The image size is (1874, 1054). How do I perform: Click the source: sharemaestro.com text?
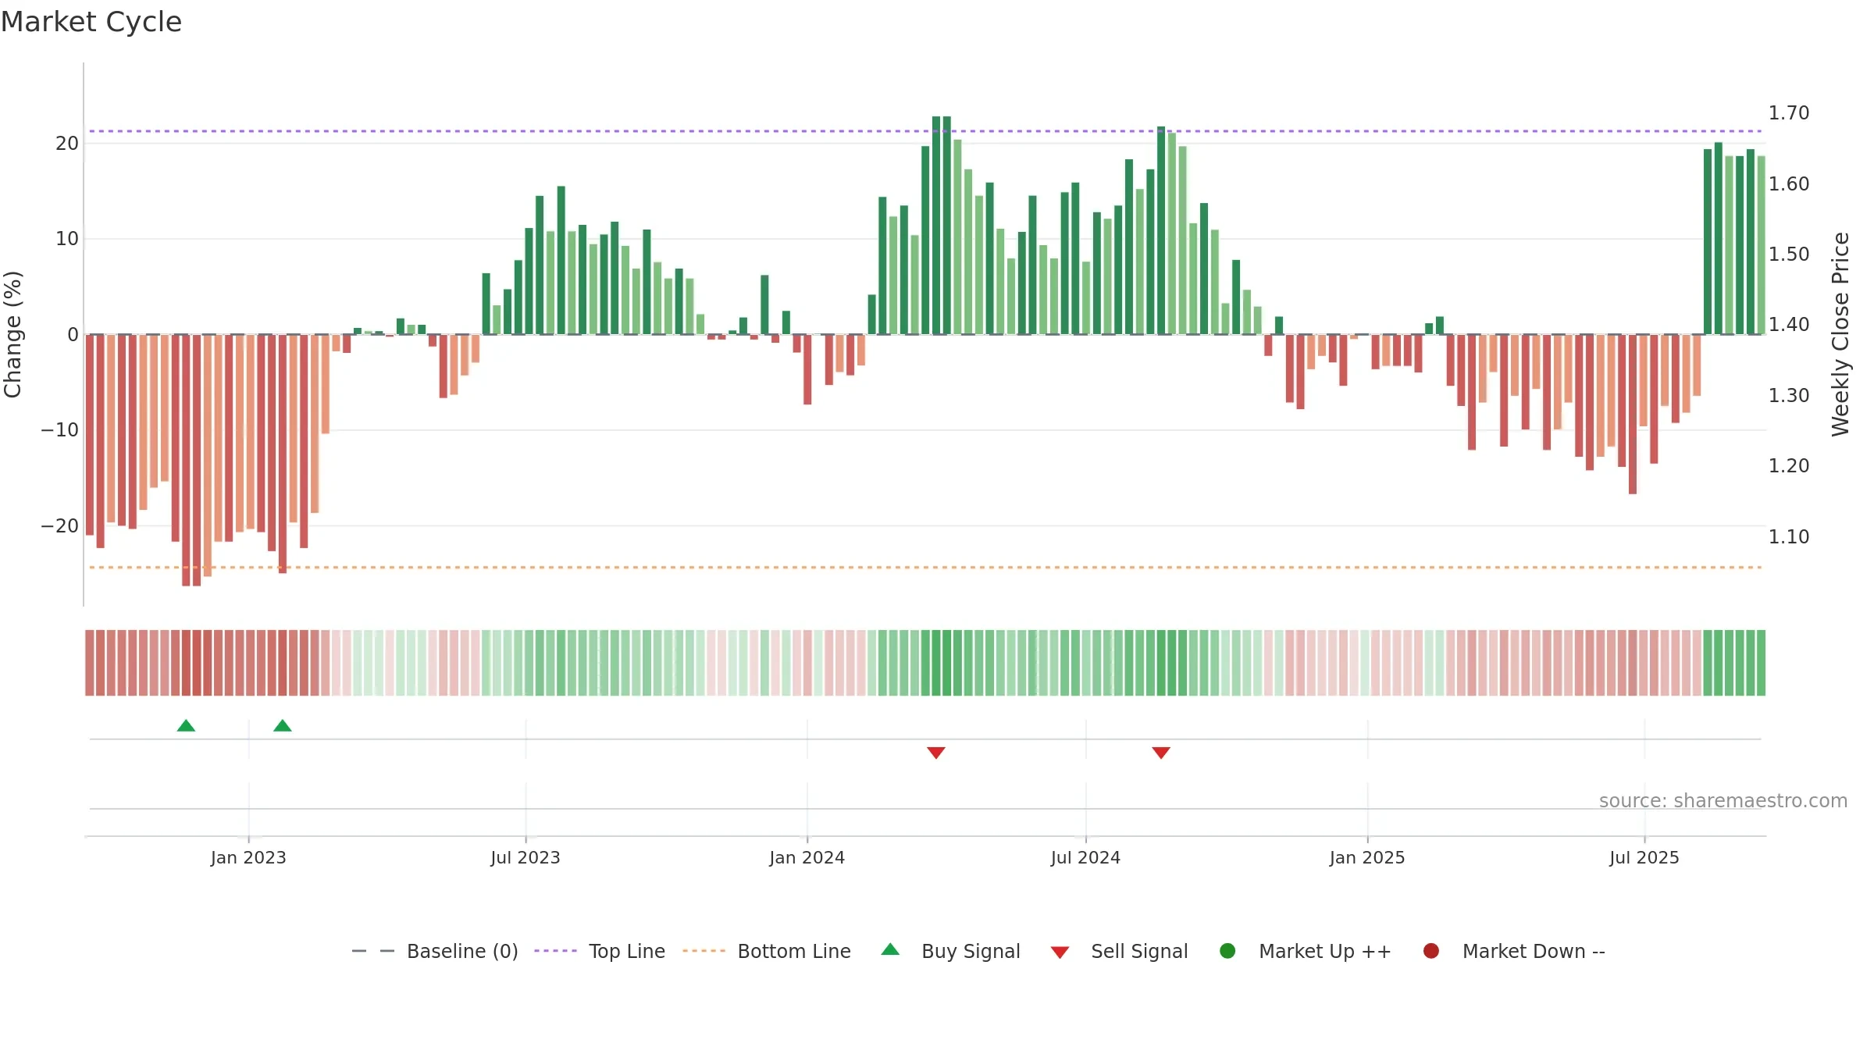(x=1723, y=801)
